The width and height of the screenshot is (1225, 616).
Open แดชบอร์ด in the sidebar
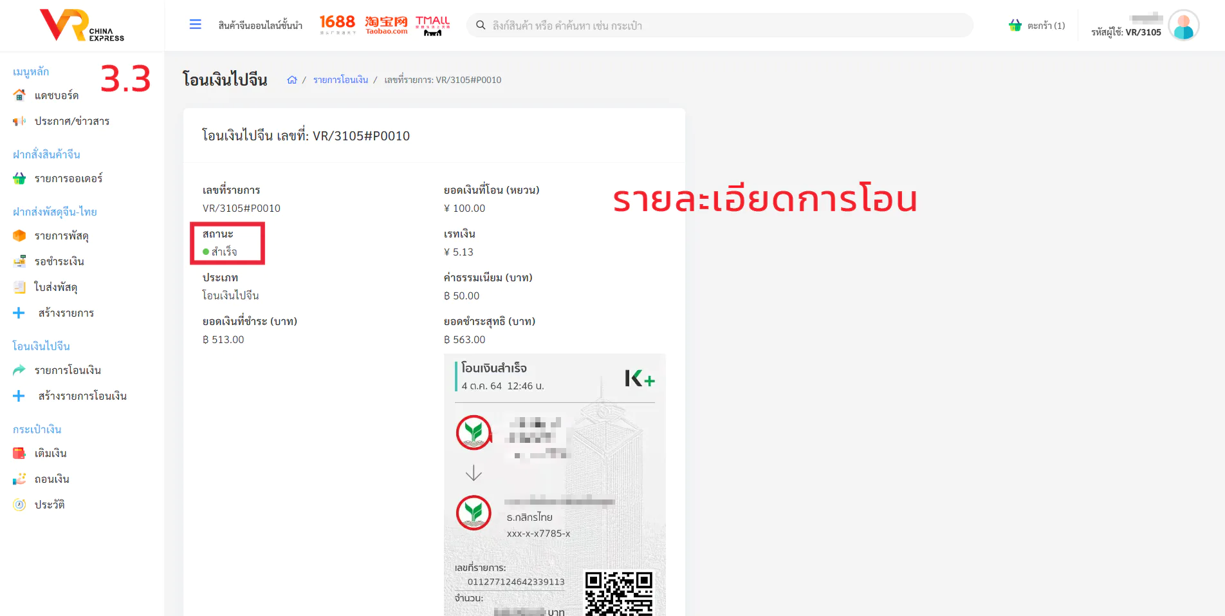57,95
